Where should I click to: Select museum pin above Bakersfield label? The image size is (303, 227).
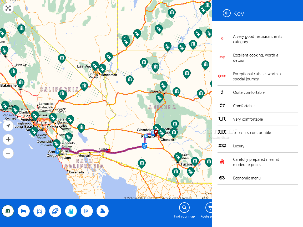21,83
